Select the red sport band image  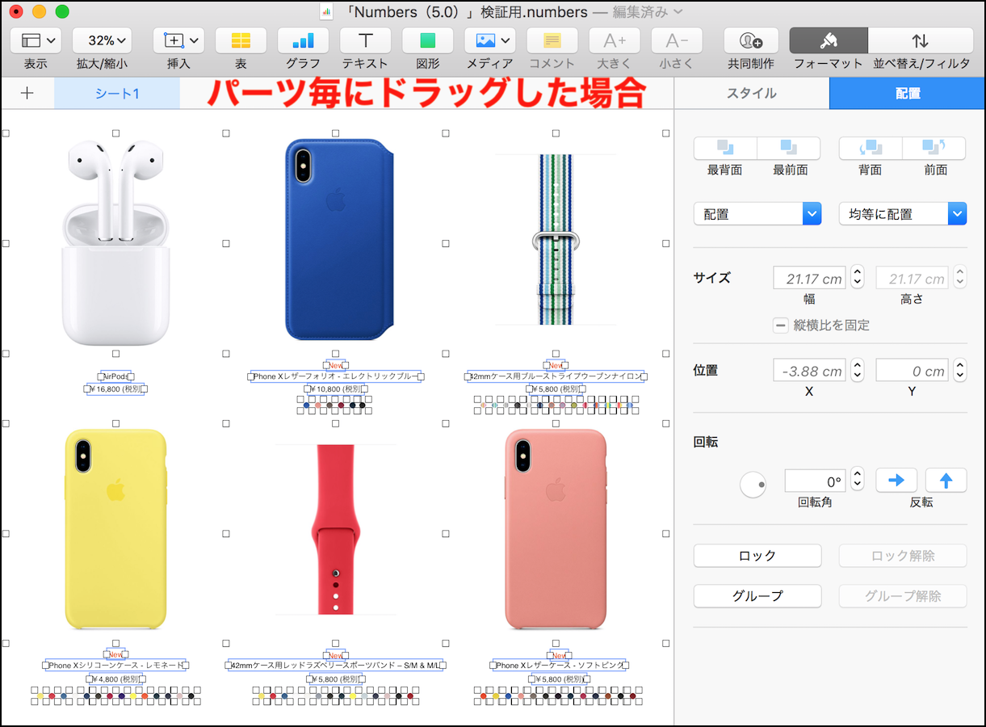click(335, 529)
